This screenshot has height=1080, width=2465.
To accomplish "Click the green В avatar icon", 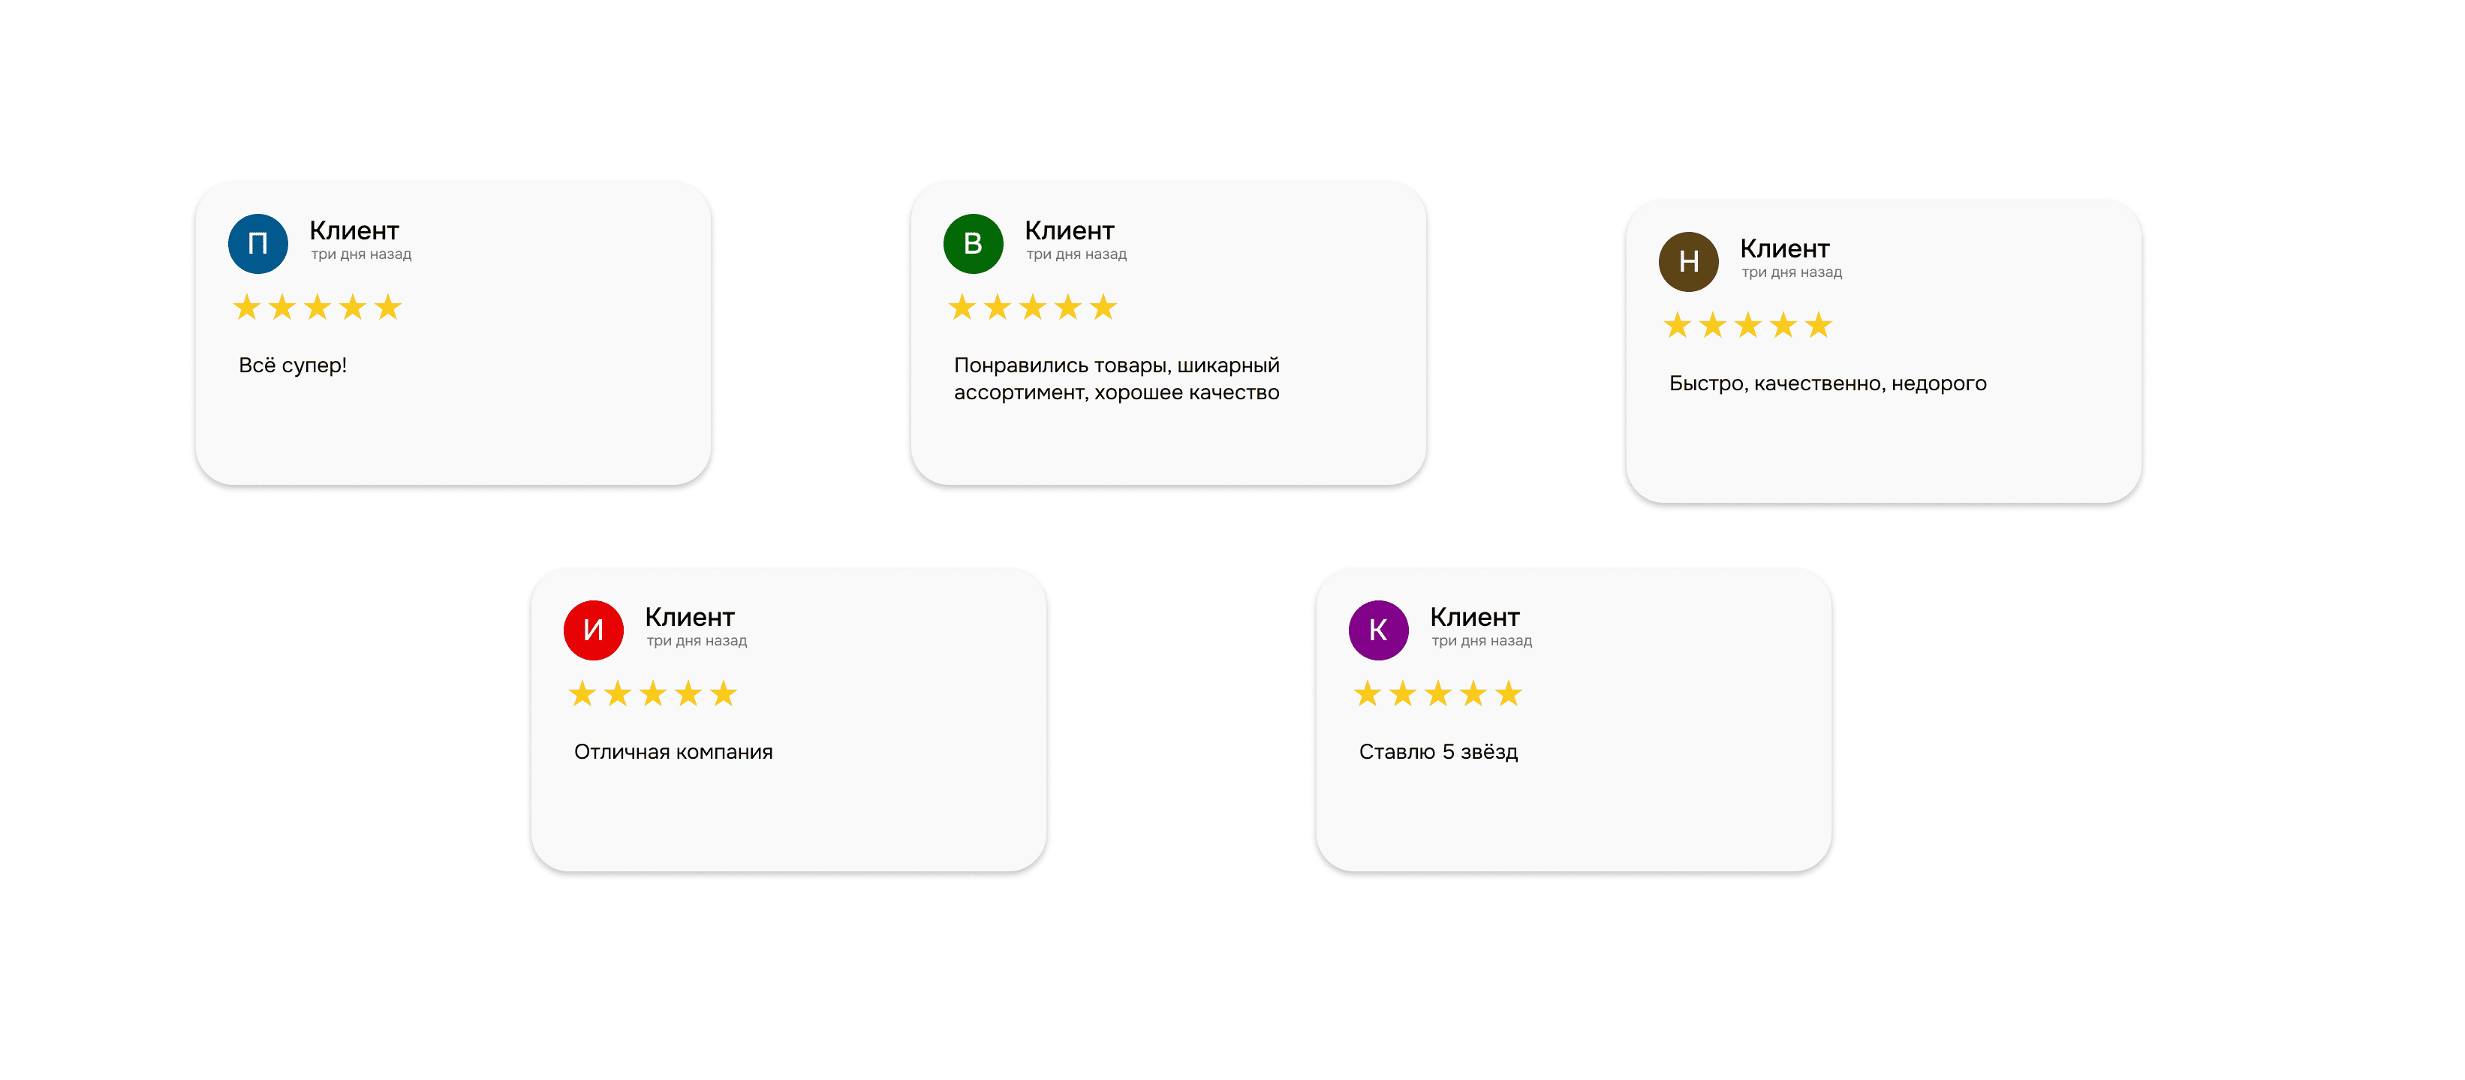I will tap(974, 244).
